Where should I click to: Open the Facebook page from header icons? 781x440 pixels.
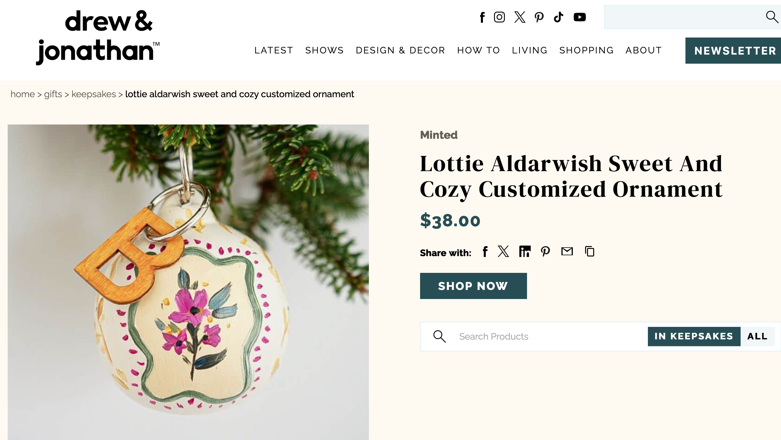pyautogui.click(x=482, y=17)
